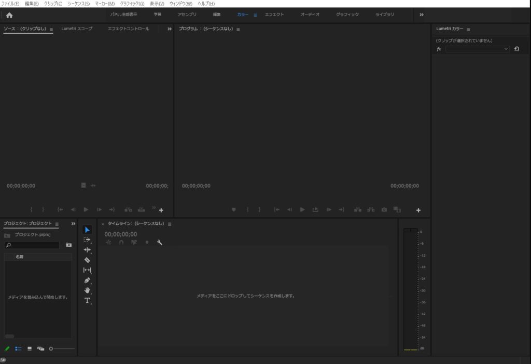Select the Ripple Edit tool
Viewport: 531px width, 364px height.
[87, 249]
